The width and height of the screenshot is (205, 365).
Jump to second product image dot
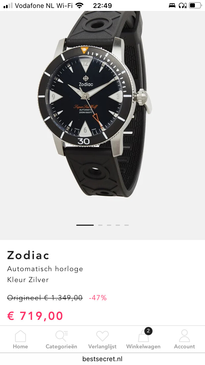(x=100, y=225)
